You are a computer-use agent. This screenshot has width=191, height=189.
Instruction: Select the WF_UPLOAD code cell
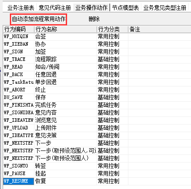coord(18,128)
